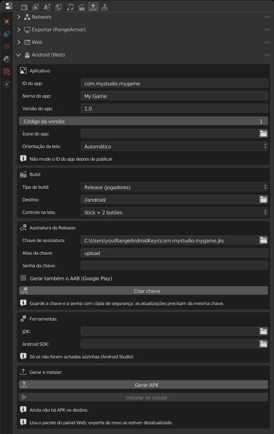Edit the Destino path field
This screenshot has width=274, height=434.
coord(170,200)
